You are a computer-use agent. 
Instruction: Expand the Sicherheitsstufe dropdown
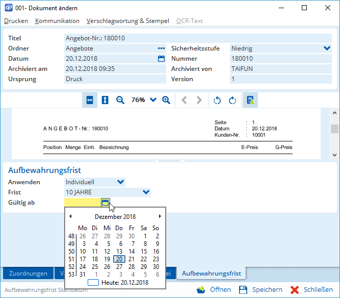pos(327,48)
